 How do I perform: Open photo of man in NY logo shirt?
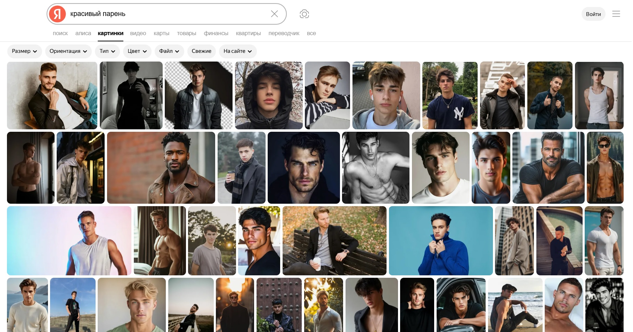[x=450, y=96]
